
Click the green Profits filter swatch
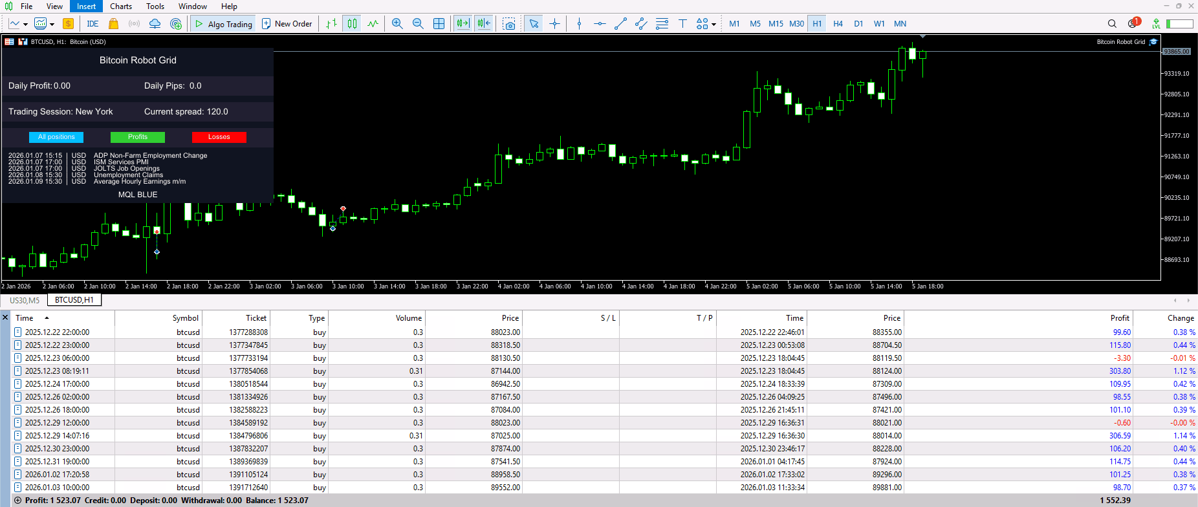[x=138, y=137]
